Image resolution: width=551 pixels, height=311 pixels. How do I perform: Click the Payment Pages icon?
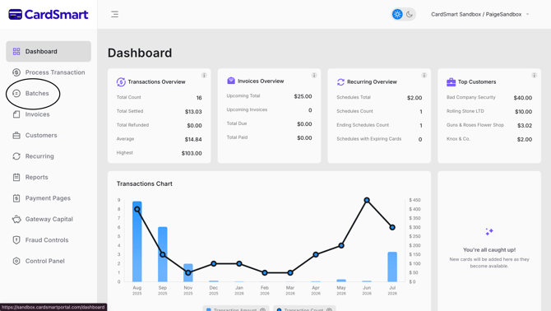pyautogui.click(x=16, y=198)
